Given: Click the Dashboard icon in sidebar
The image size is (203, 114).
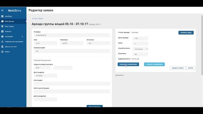Looking at the screenshot, I should [2, 16].
